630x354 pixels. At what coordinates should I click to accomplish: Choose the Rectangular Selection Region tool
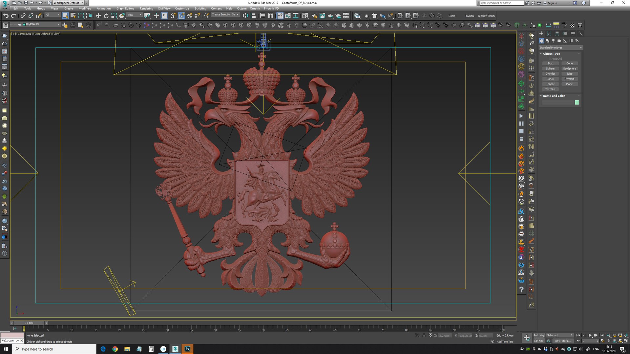81,16
